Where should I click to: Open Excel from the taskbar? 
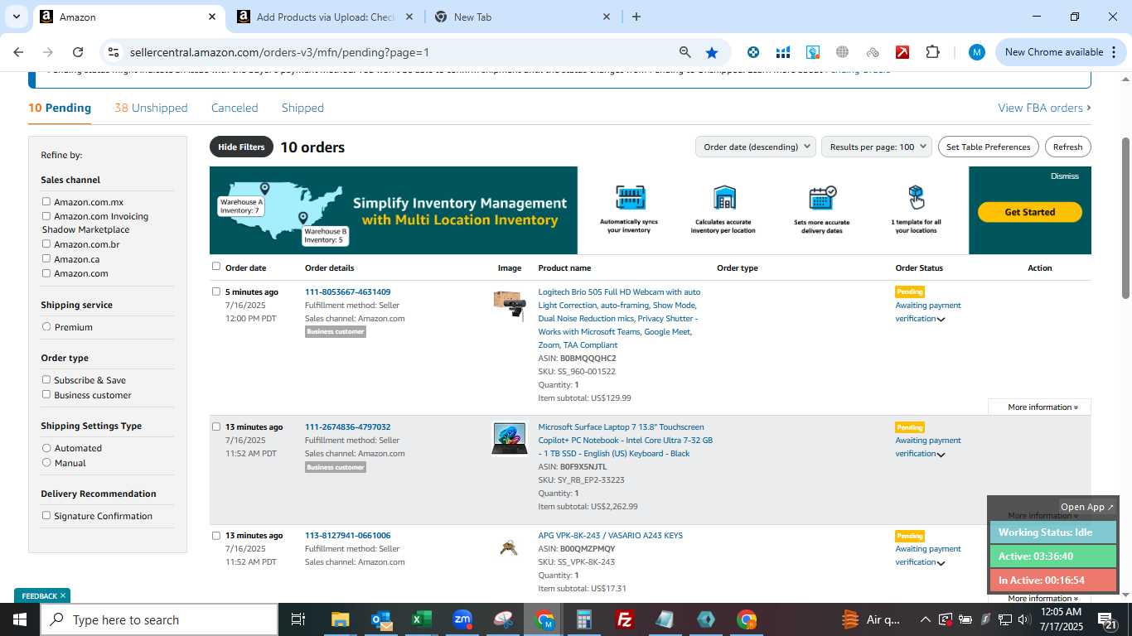(x=422, y=619)
